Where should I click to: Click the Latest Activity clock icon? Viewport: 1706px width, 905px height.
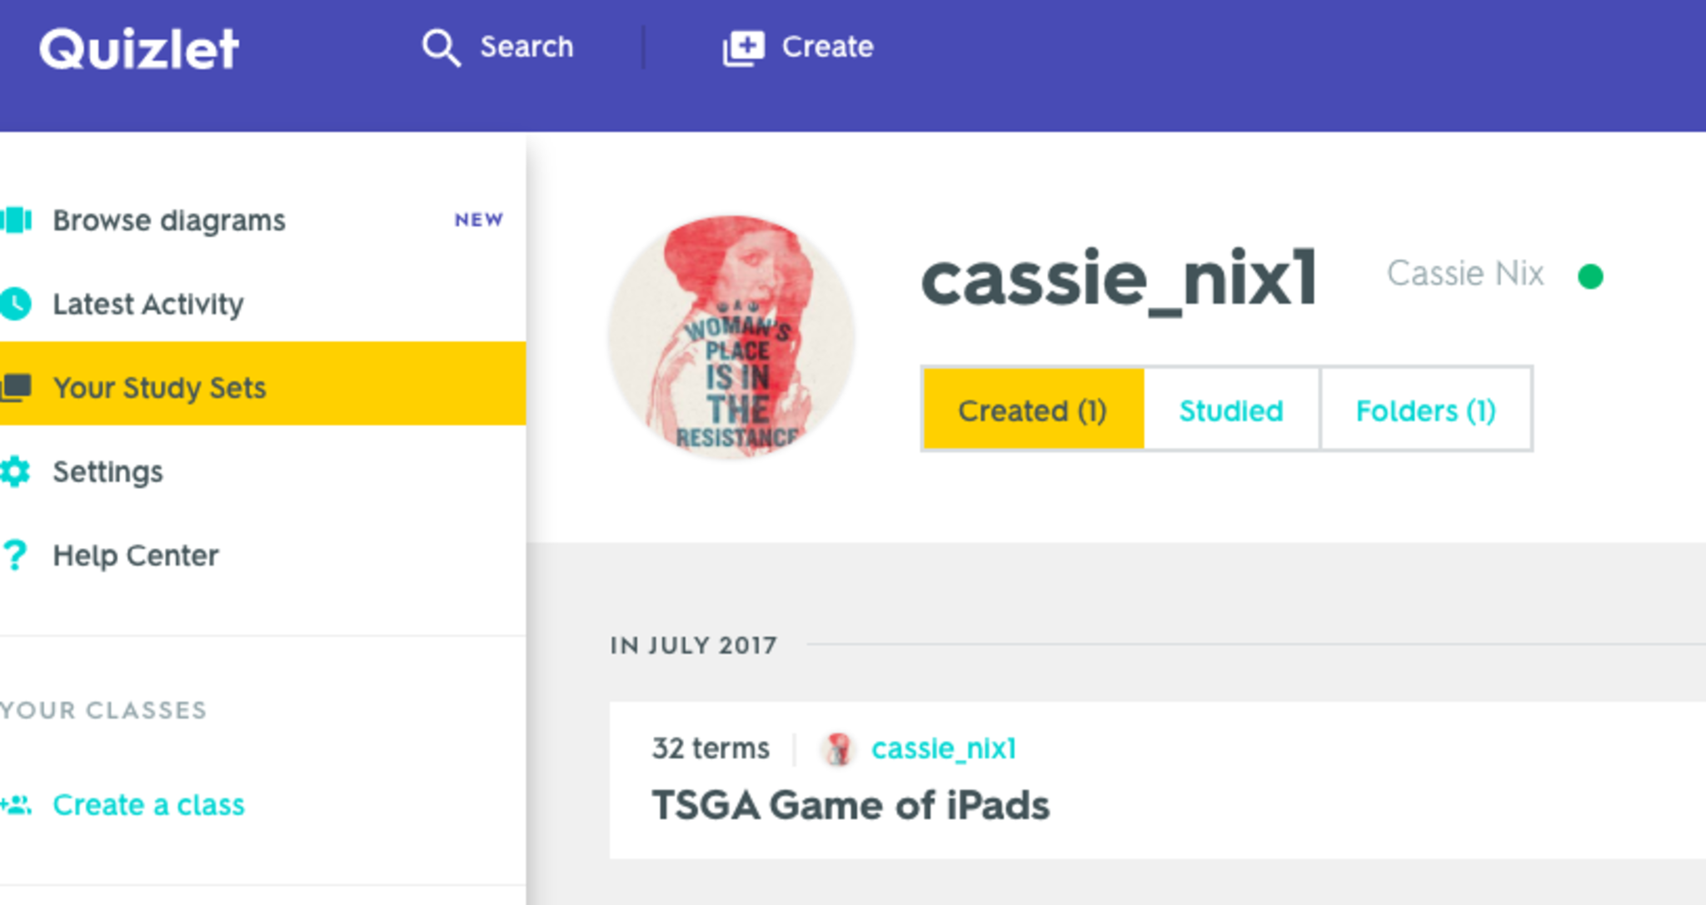(15, 304)
